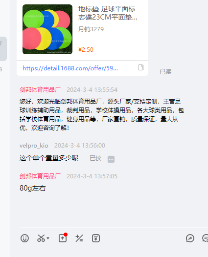Click the 已读 status beside the product card

(165, 72)
